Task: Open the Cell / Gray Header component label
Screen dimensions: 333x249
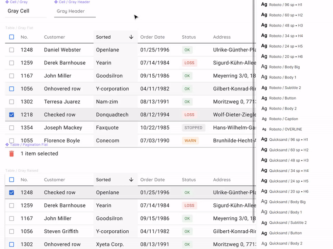Action: click(x=75, y=2)
